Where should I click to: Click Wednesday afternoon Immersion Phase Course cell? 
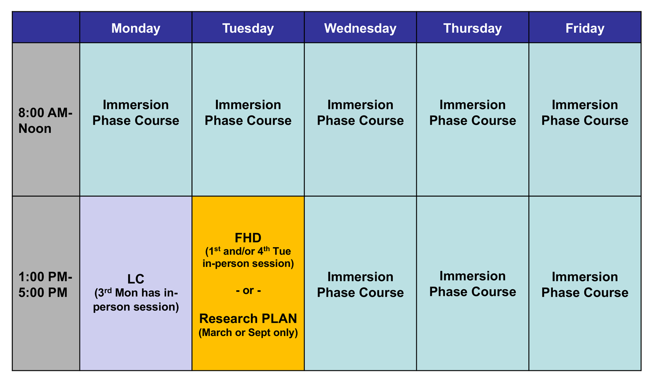[x=360, y=284]
